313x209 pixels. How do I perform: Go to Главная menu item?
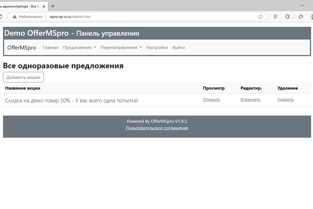(50, 48)
